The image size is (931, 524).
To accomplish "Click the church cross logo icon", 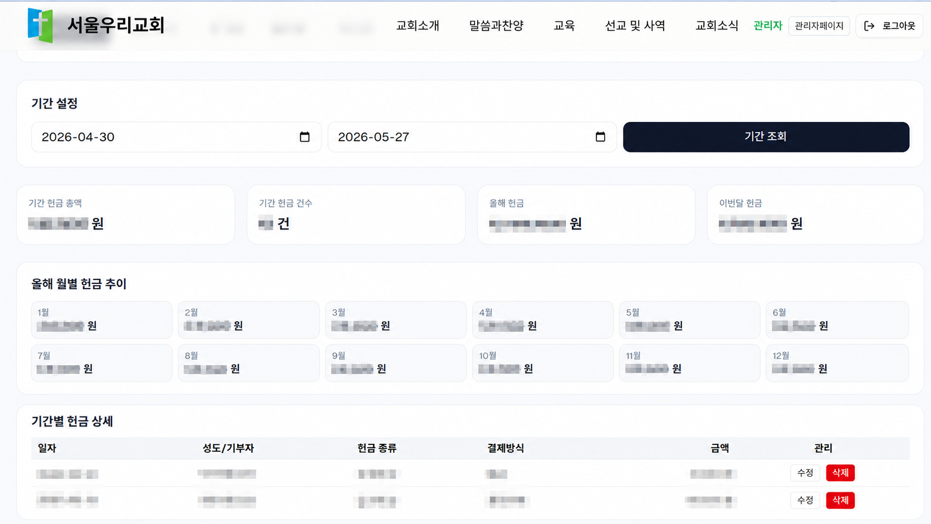I will tap(40, 26).
